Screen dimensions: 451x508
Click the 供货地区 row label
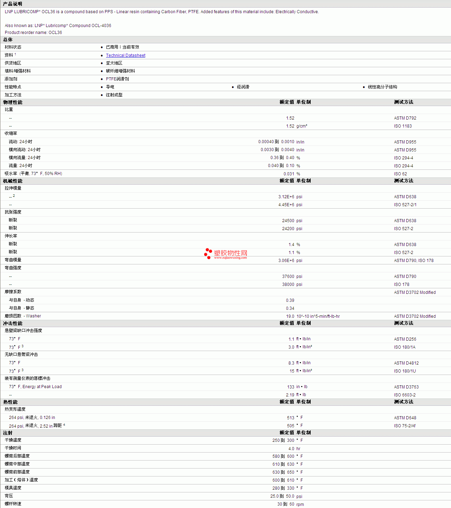coord(13,63)
